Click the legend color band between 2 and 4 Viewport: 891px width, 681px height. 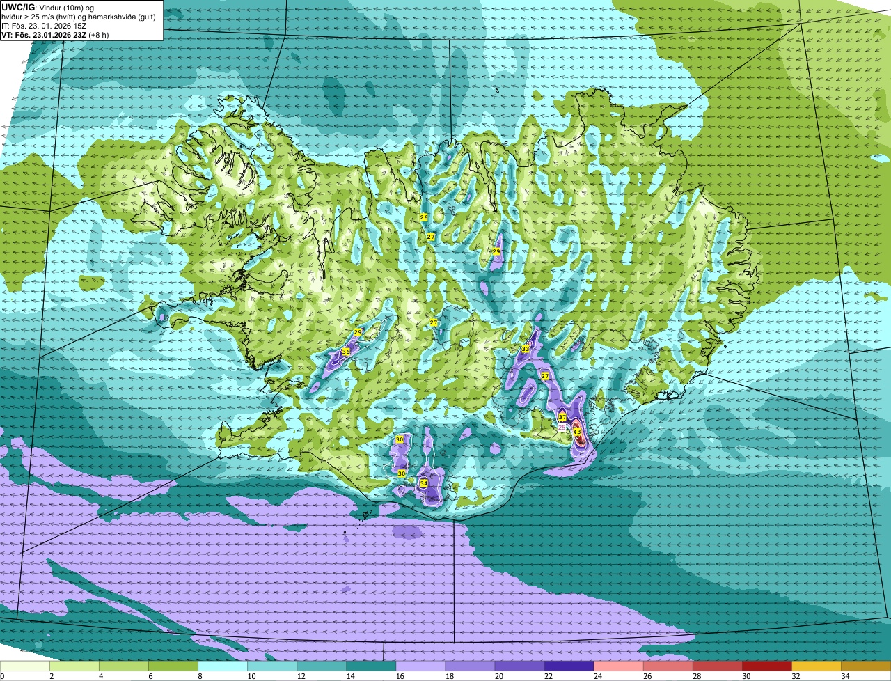(x=74, y=666)
